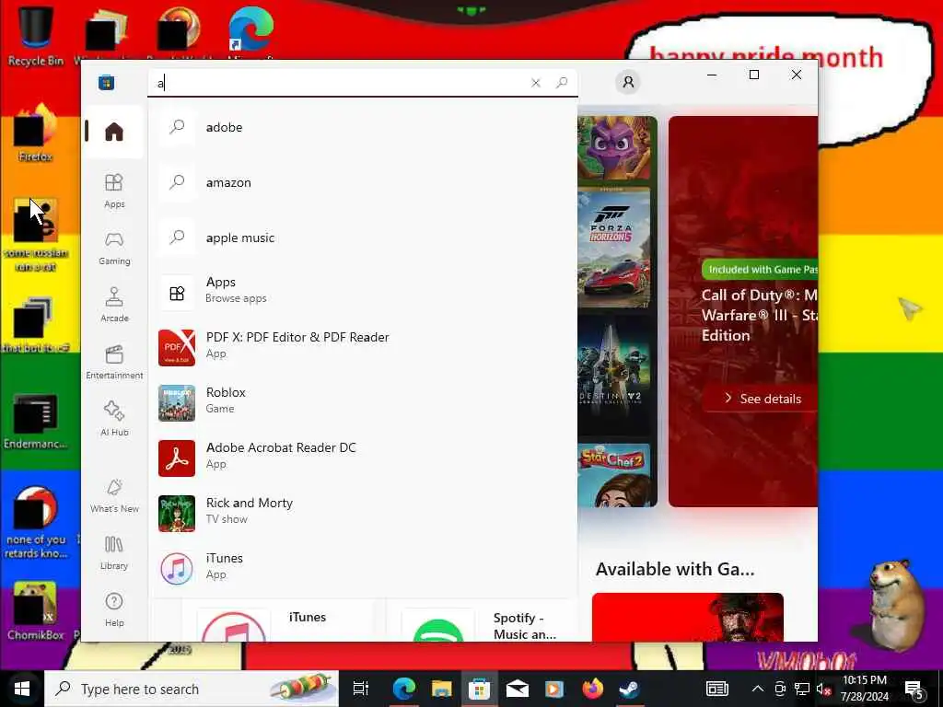The image size is (943, 707).
Task: Open Destiny 2 game thumbnail
Action: (614, 376)
